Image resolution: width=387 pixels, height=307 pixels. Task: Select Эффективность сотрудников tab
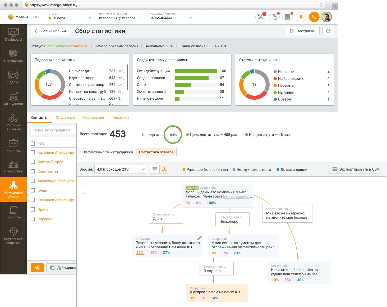[x=108, y=152]
